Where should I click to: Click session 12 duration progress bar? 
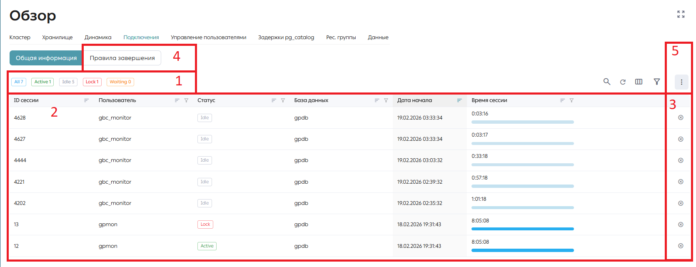click(523, 250)
